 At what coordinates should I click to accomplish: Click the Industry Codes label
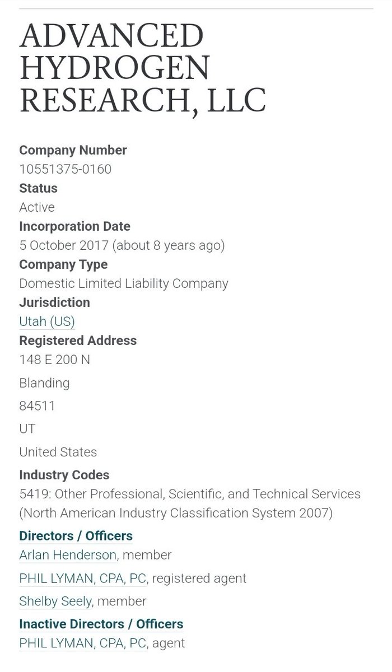[64, 475]
